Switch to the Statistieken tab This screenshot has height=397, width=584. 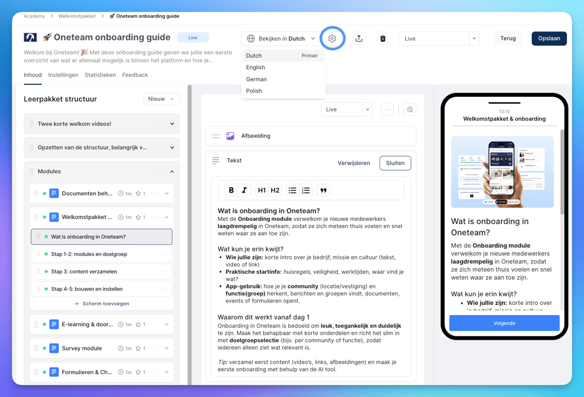100,75
